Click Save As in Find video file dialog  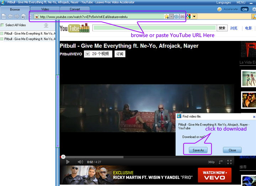point(198,150)
